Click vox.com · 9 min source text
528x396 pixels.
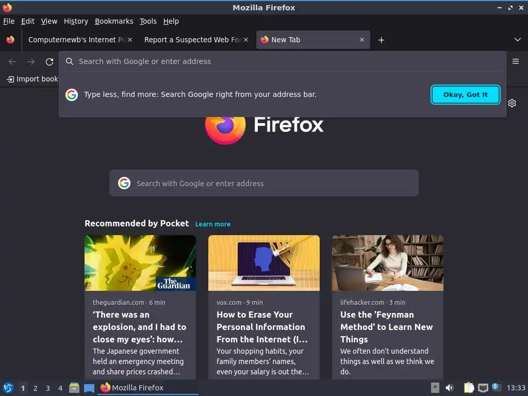[x=239, y=302]
